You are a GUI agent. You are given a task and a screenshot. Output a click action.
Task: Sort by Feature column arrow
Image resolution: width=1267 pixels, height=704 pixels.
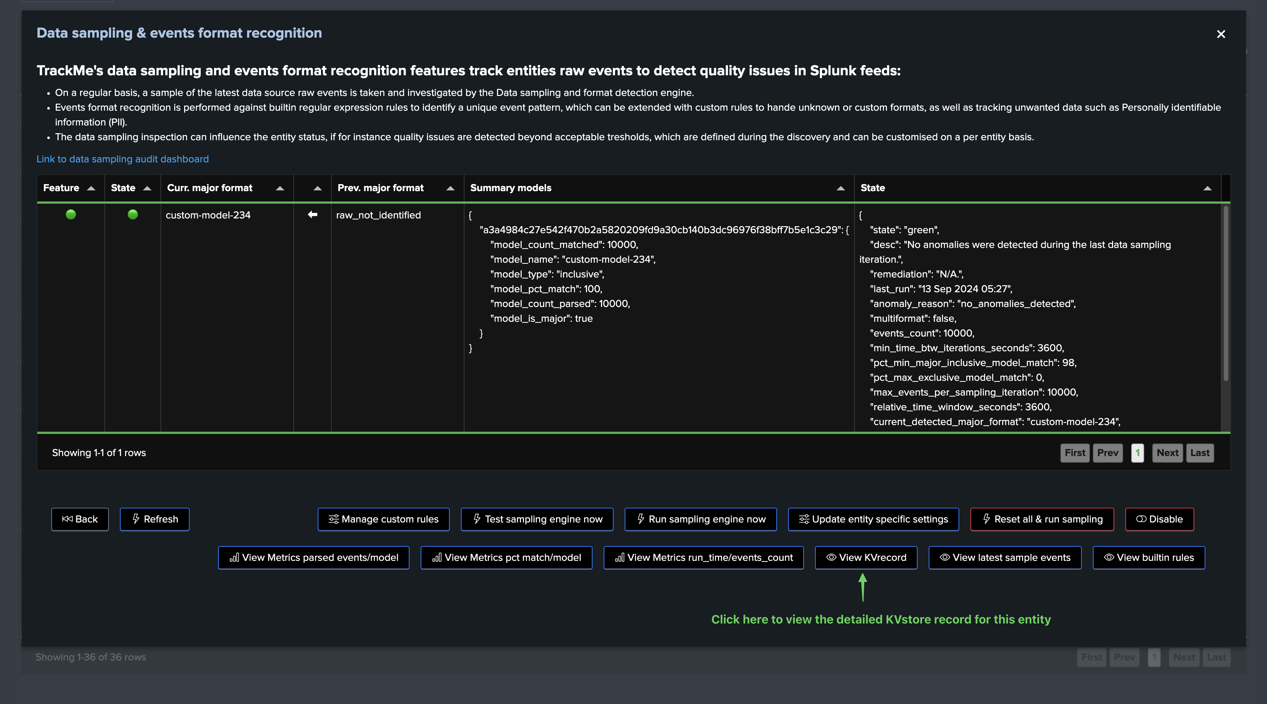click(x=91, y=188)
